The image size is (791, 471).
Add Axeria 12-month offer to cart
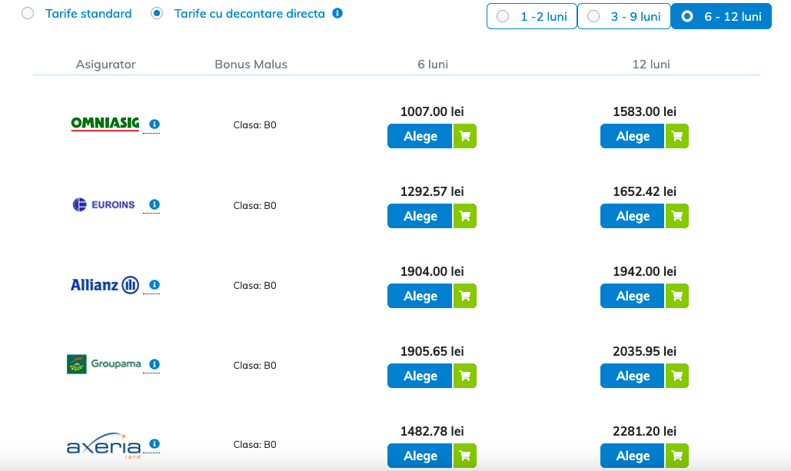pyautogui.click(x=677, y=456)
